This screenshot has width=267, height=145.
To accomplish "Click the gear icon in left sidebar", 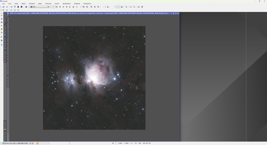I will (2, 15).
